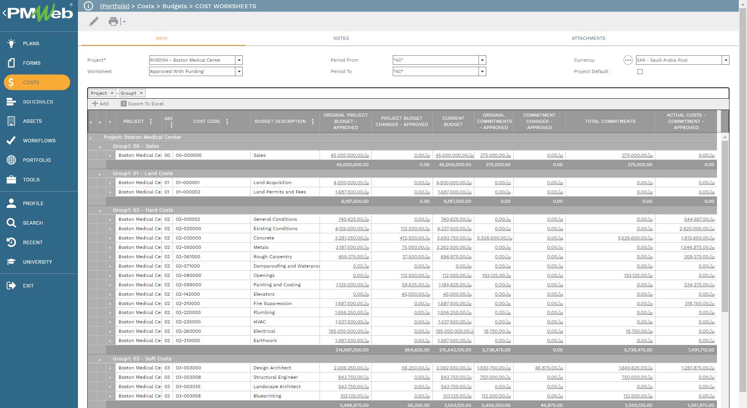This screenshot has height=408, width=747.
Task: Collapse Group1: 03 - Soft Costs
Action: 100,359
